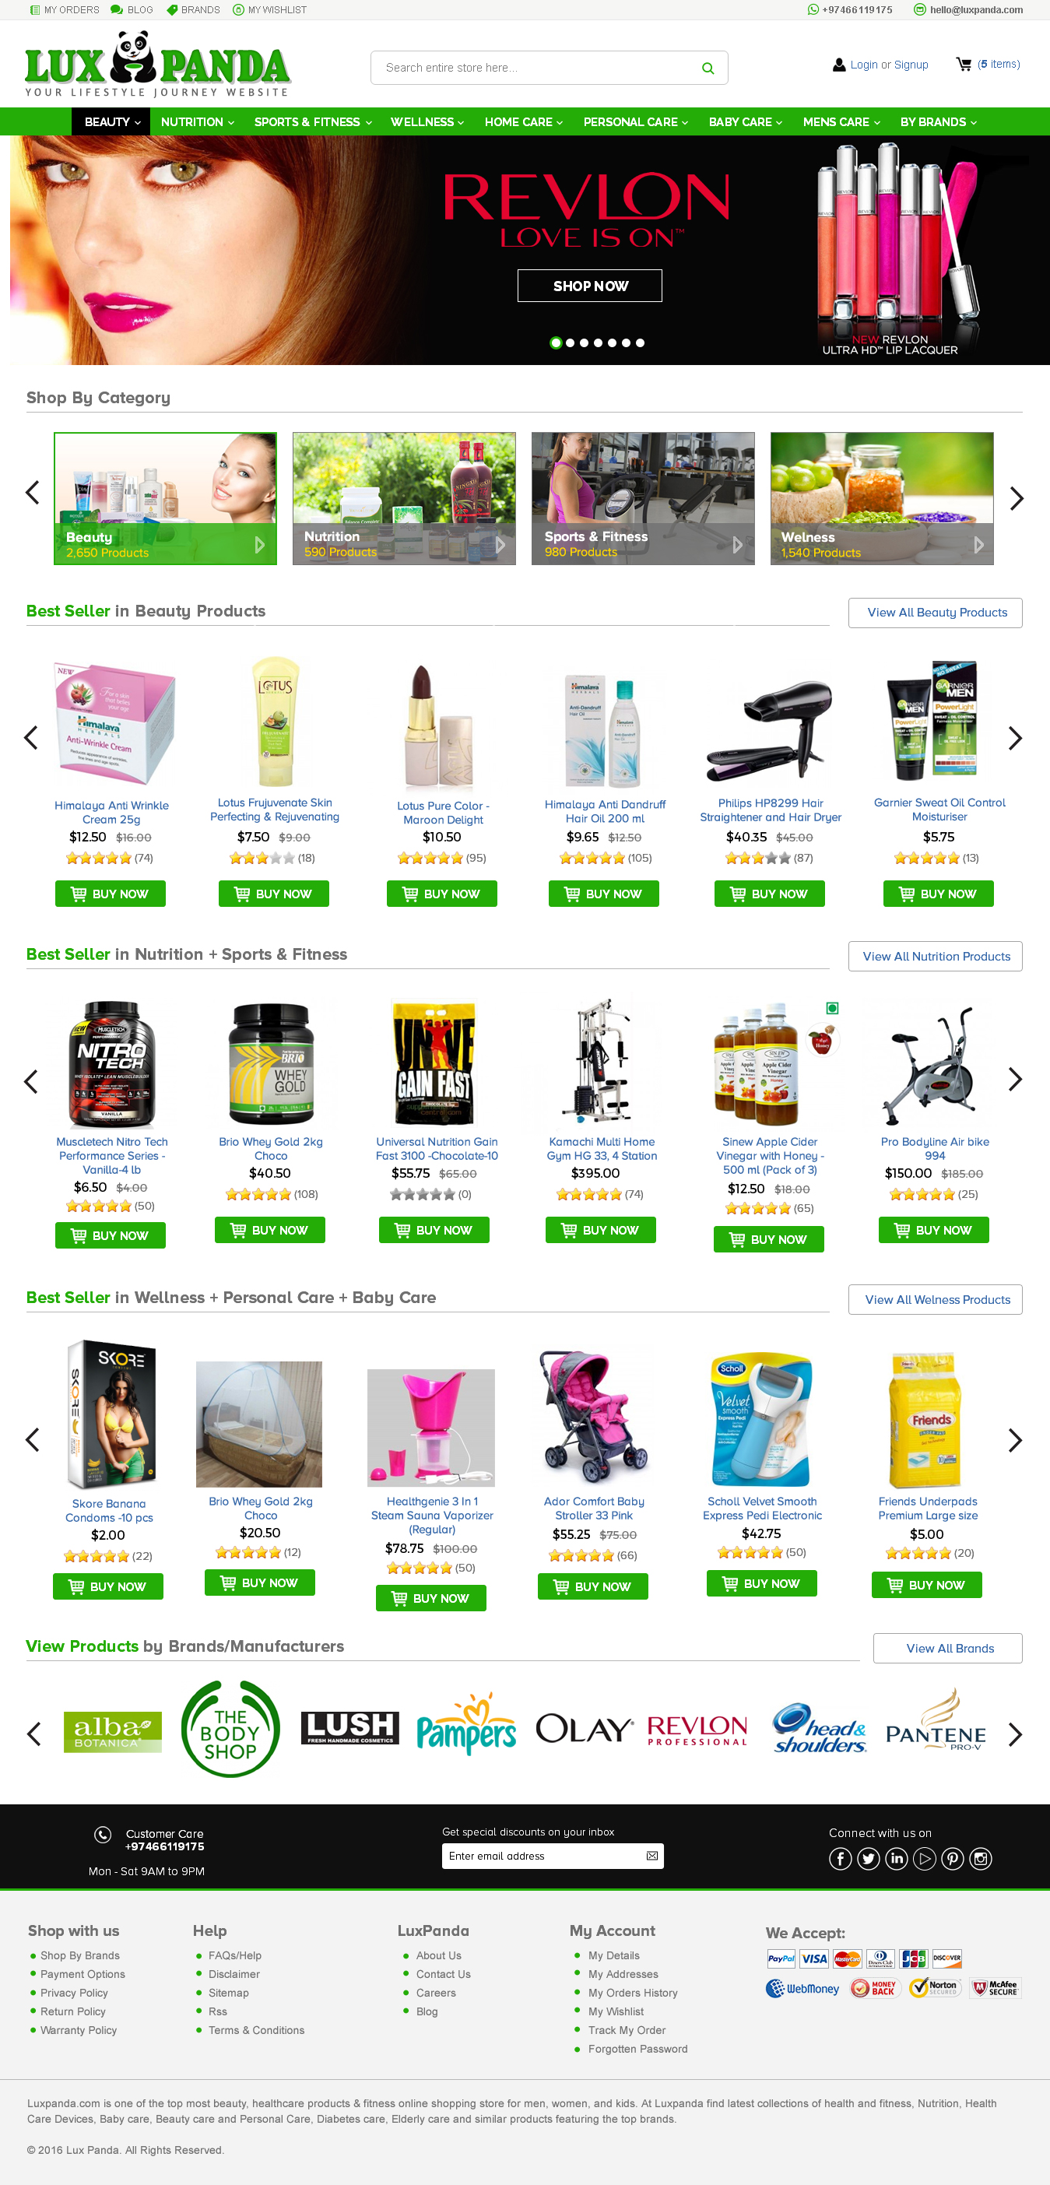The image size is (1050, 2185).
Task: Open the Home Care menu
Action: [x=523, y=122]
